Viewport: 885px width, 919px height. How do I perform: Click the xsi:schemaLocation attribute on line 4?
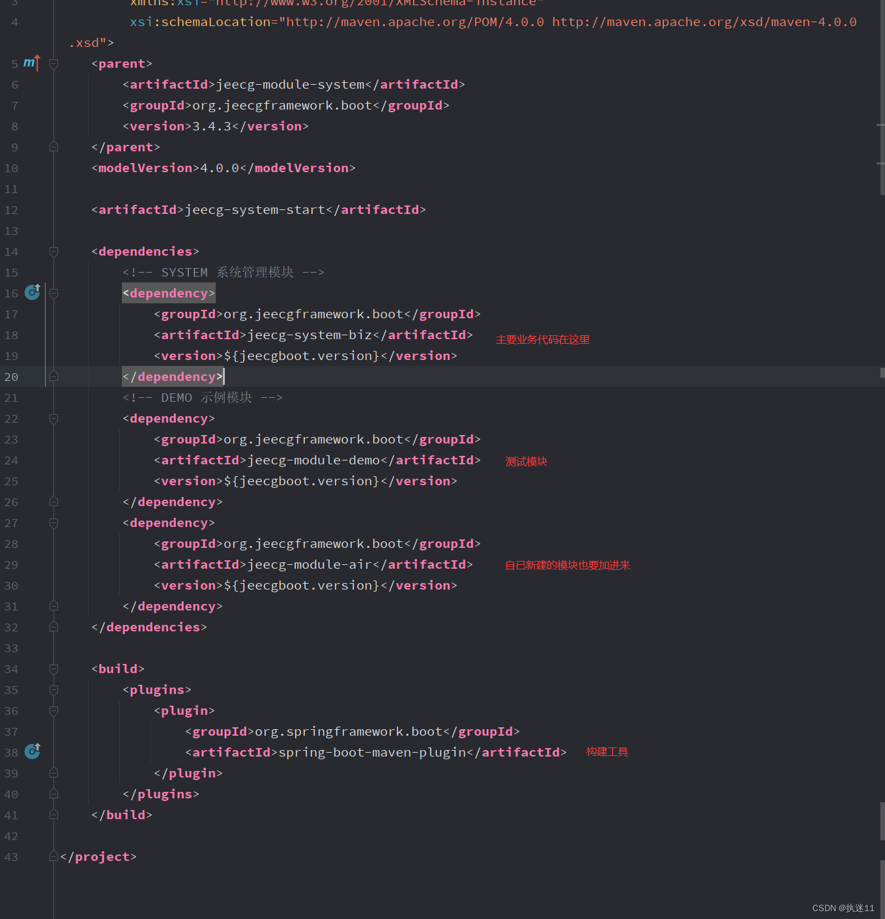click(x=200, y=22)
